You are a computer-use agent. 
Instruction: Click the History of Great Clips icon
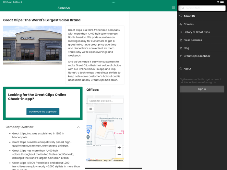181,32
